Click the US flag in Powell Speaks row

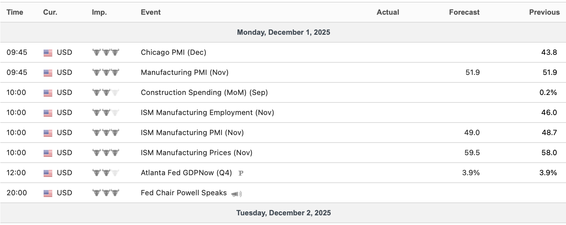point(48,193)
